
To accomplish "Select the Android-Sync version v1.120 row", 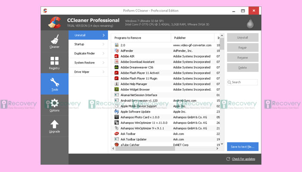I will point(166,101).
